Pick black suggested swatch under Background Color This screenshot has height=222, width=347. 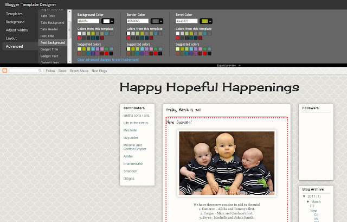(111, 53)
